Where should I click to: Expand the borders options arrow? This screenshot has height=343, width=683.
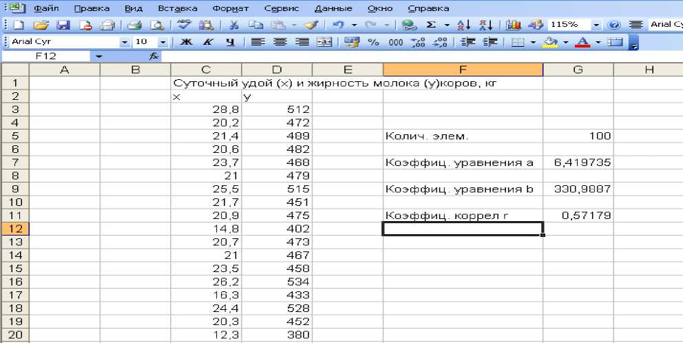click(533, 42)
